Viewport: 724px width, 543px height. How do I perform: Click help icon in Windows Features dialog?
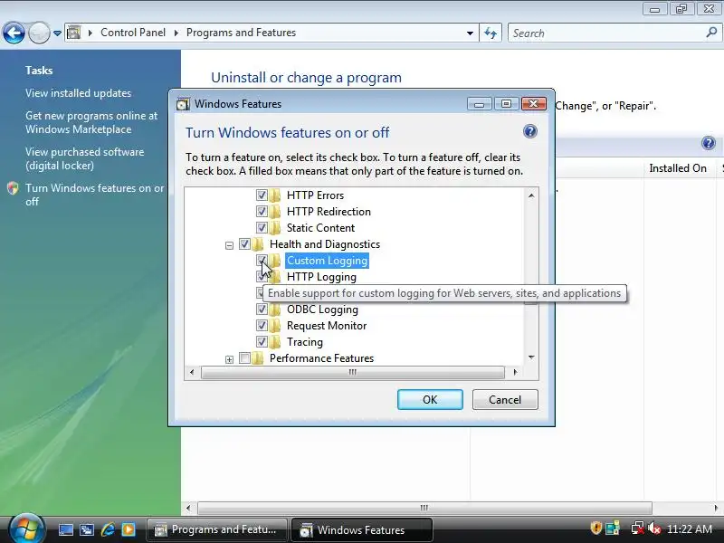click(x=530, y=131)
